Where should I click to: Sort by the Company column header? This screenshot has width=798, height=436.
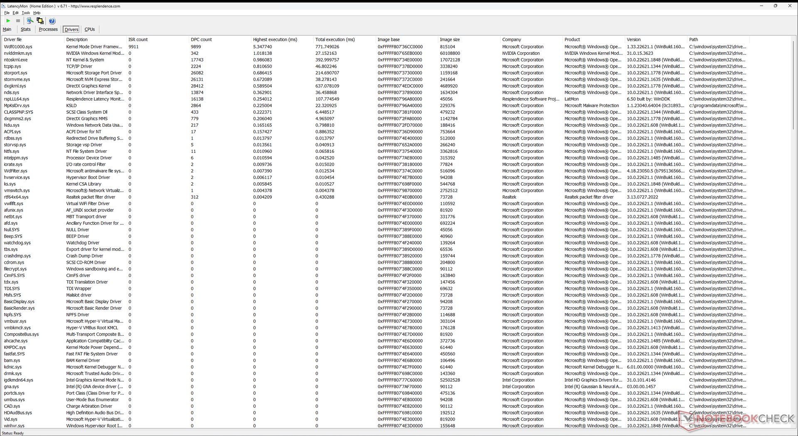(532, 39)
